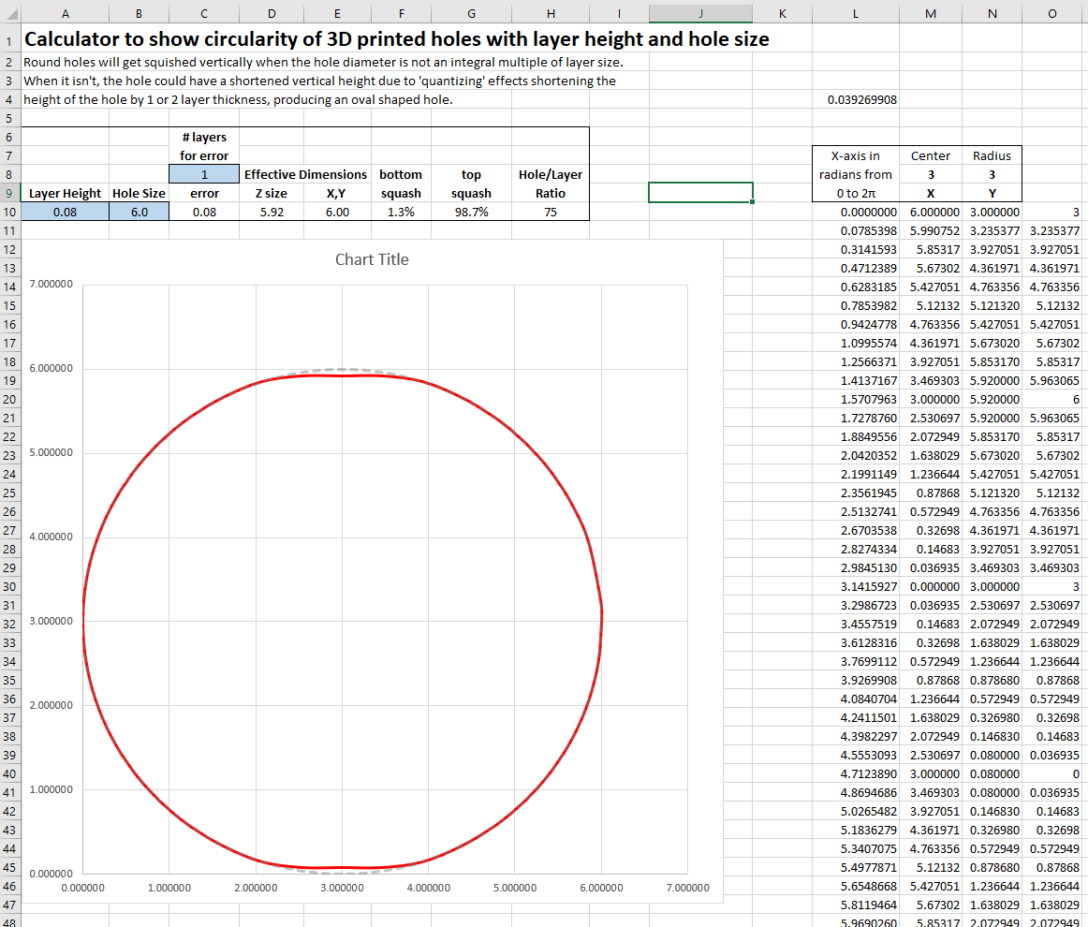Select the Z size value 5.92
Screen dimensions: 1088x927
point(271,212)
